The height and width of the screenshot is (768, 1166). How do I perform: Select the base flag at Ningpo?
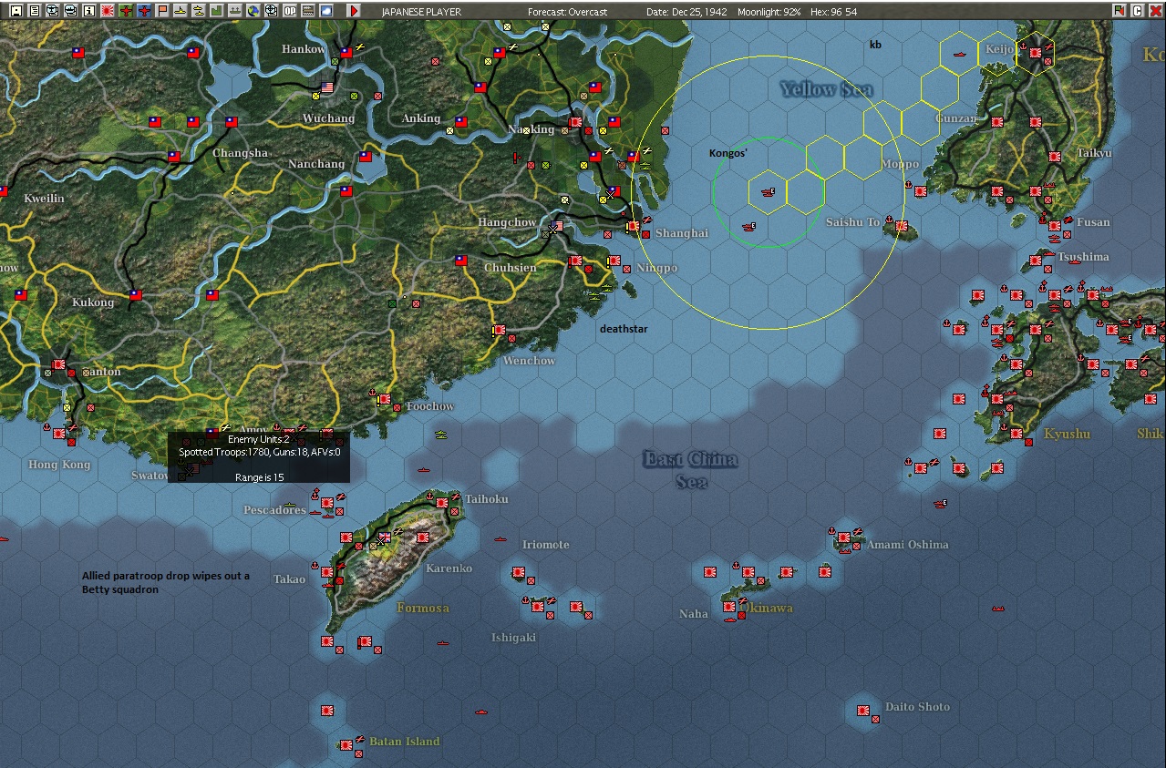tap(614, 261)
